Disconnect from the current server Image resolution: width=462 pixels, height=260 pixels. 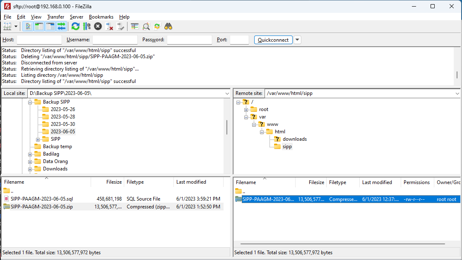coord(109,26)
